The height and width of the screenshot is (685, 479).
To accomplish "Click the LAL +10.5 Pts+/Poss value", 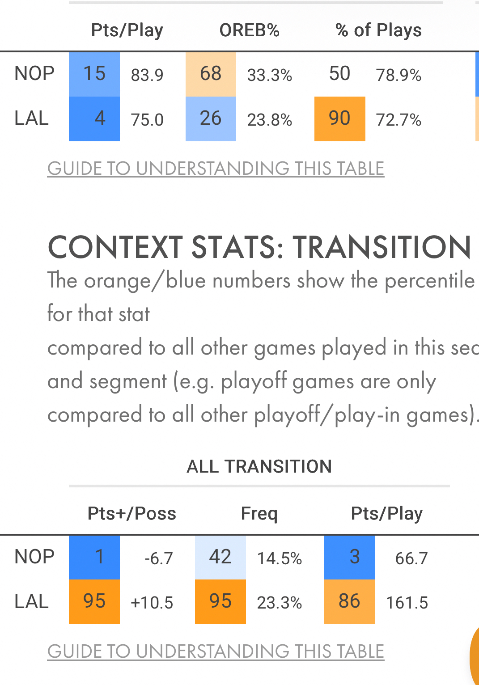I will point(152,603).
